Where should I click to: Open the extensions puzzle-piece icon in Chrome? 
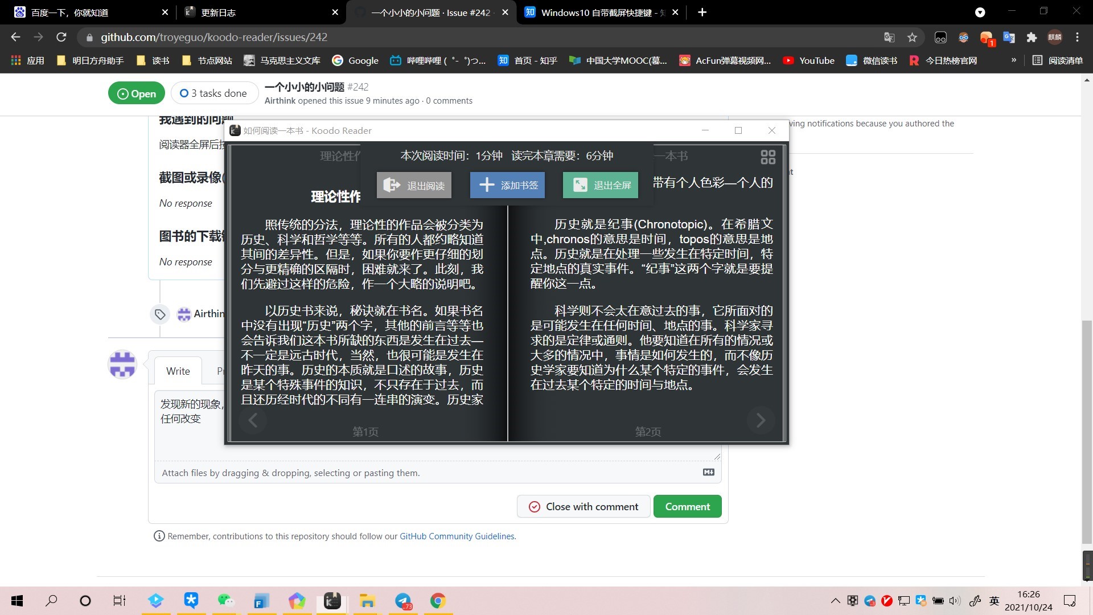[x=1031, y=37]
